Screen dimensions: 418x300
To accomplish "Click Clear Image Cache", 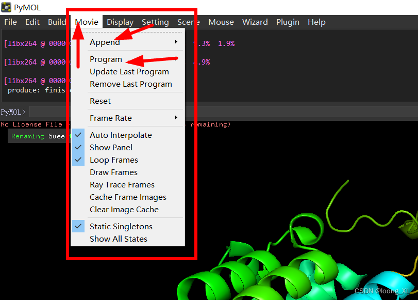I will coord(125,209).
